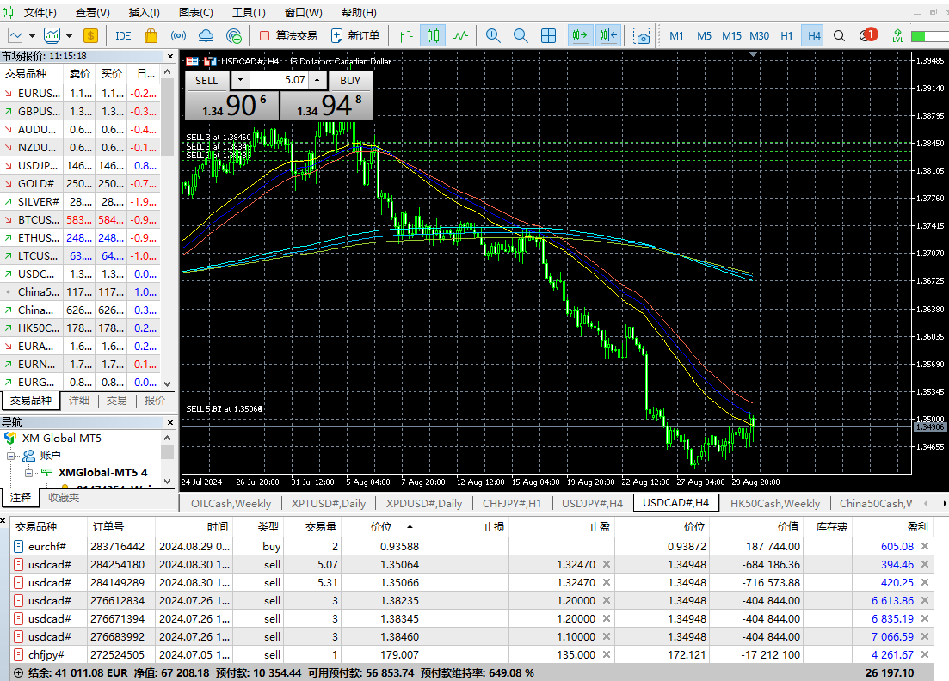Switch chart to bar chart style
Screen dimensions: 949x681
pyautogui.click(x=405, y=35)
